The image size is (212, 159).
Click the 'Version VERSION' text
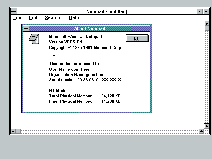click(x=66, y=42)
